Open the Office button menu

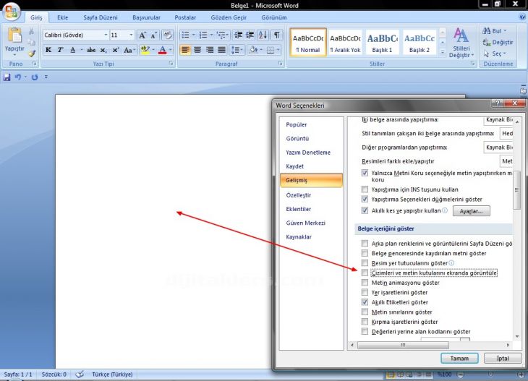(11, 11)
